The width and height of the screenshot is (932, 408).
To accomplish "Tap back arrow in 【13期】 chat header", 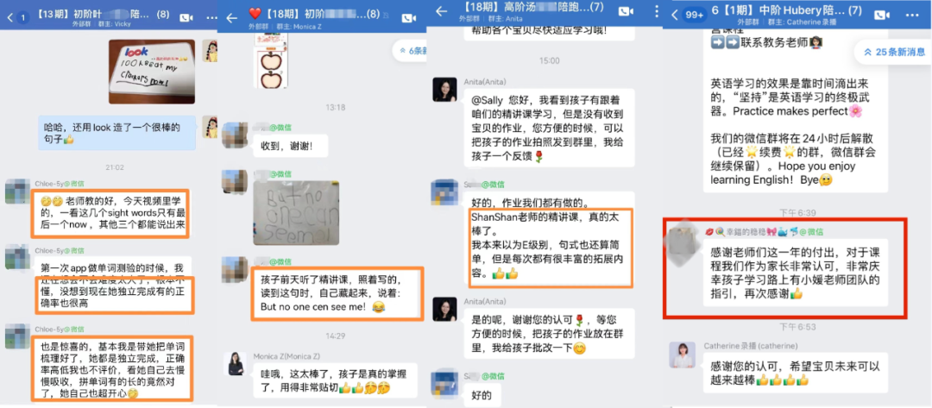I will tap(10, 17).
